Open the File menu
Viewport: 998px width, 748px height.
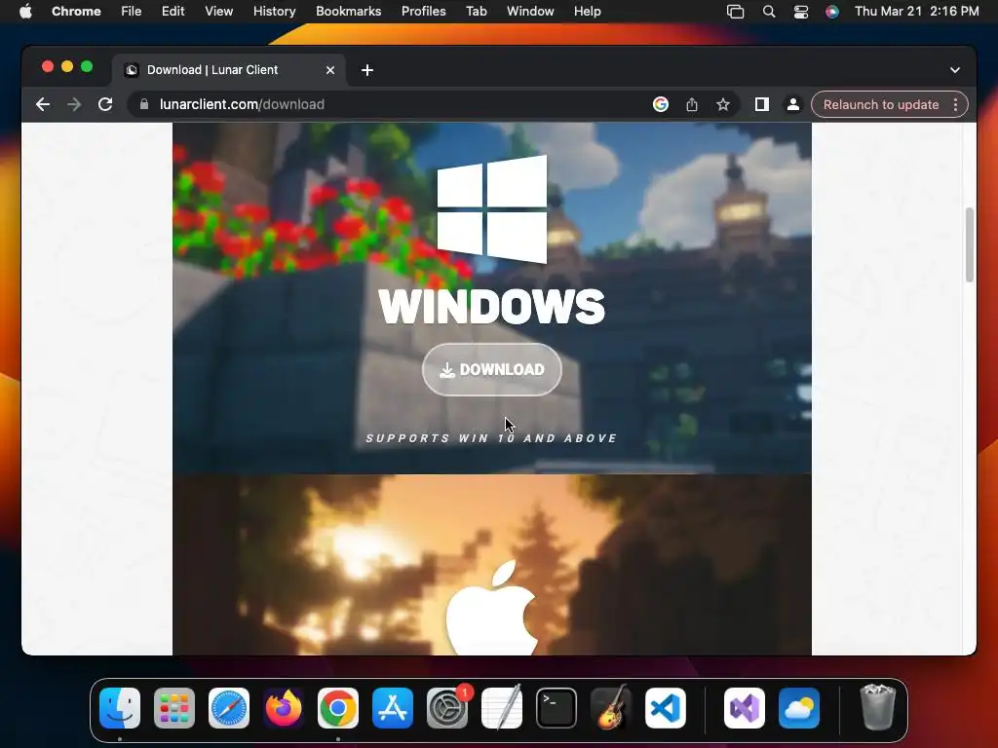coord(132,11)
